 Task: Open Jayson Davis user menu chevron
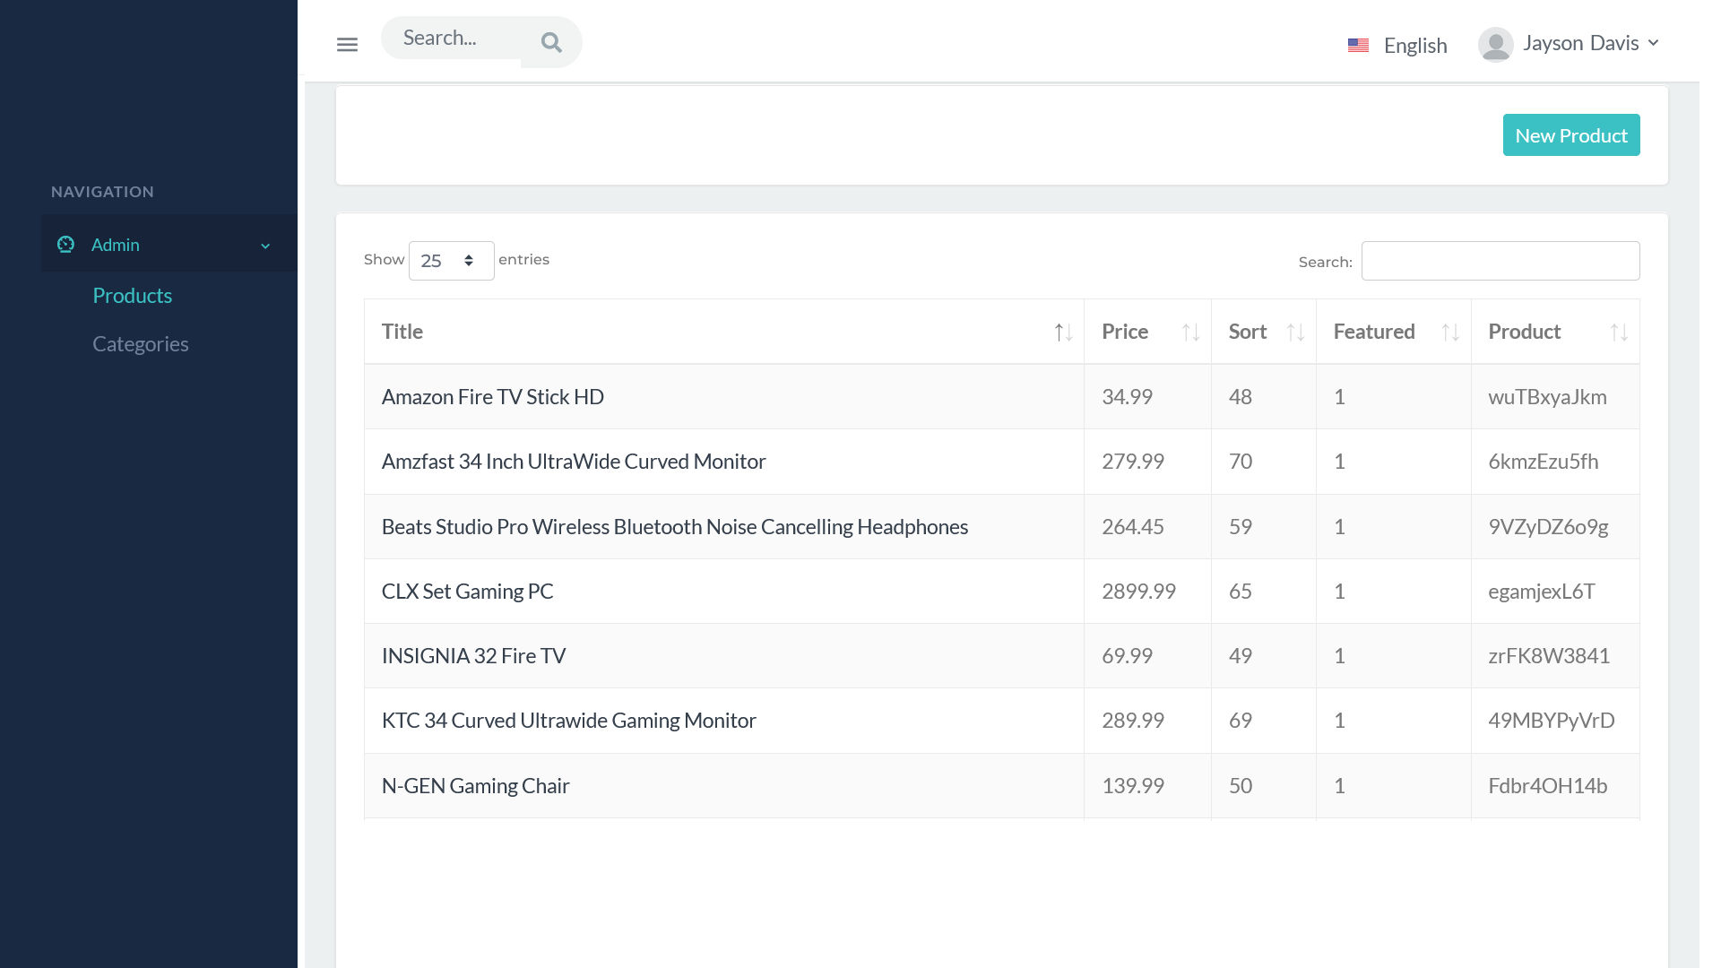tap(1654, 43)
